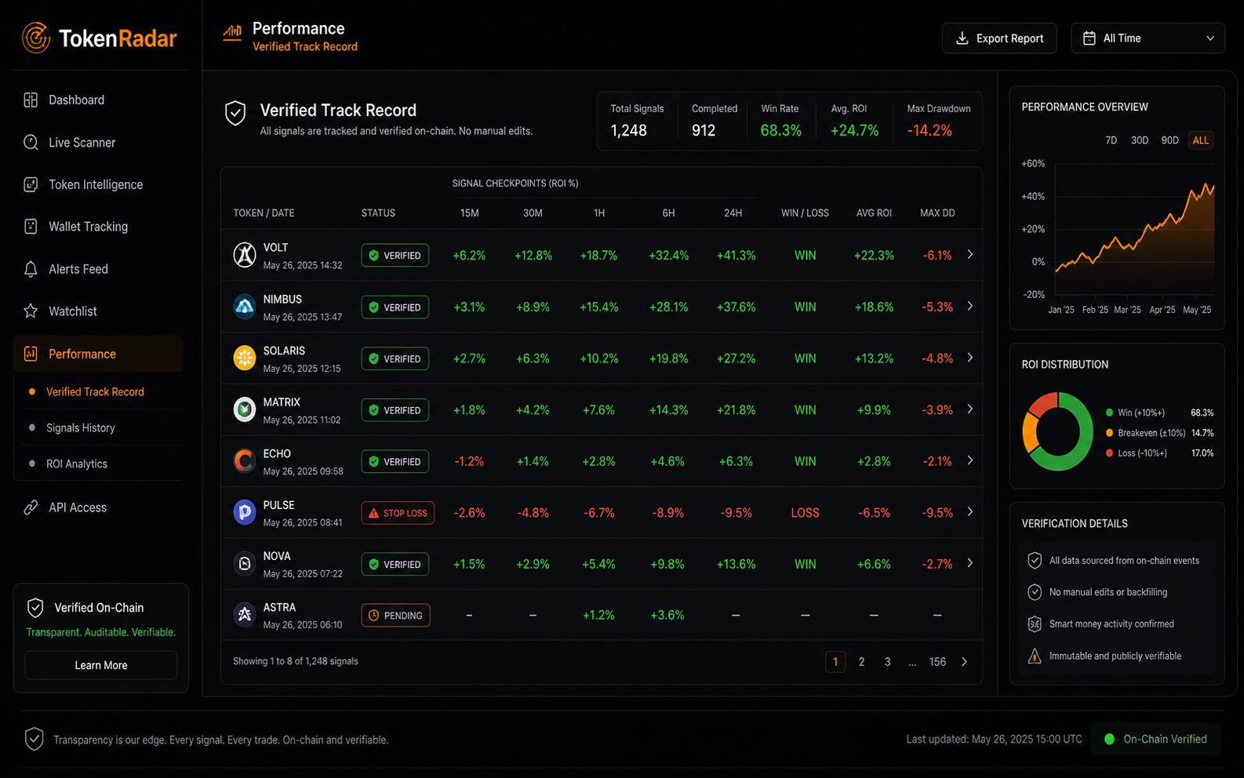
Task: Click the Alerts Feed bell icon
Action: (31, 269)
